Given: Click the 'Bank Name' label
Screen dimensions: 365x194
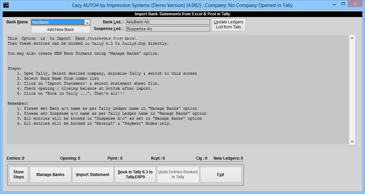Looking at the screenshot, I should click(x=17, y=22).
